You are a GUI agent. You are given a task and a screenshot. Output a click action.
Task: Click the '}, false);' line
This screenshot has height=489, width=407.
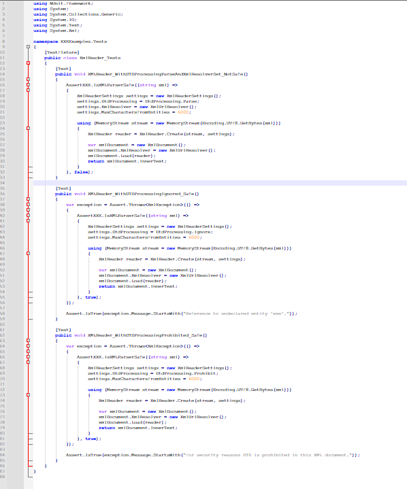[x=80, y=172]
